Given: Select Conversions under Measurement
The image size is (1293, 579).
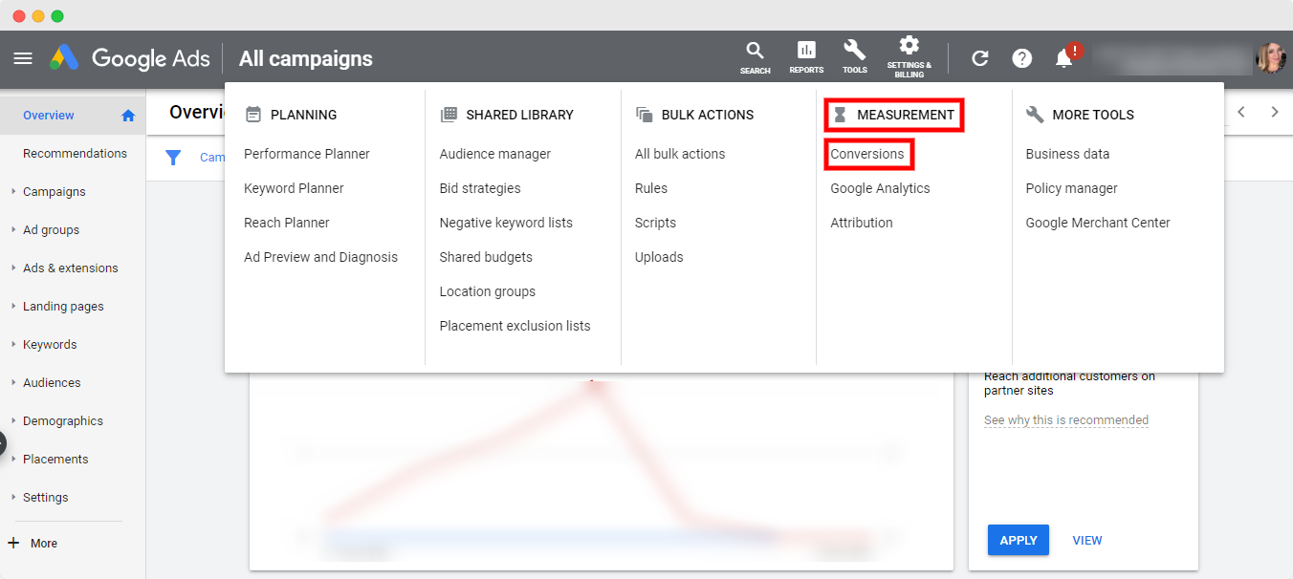Looking at the screenshot, I should coord(867,154).
